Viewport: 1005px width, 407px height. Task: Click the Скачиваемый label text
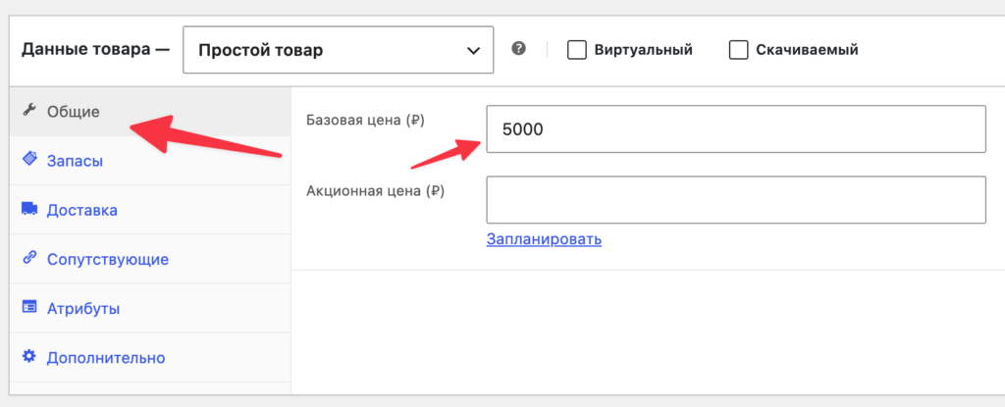point(807,50)
